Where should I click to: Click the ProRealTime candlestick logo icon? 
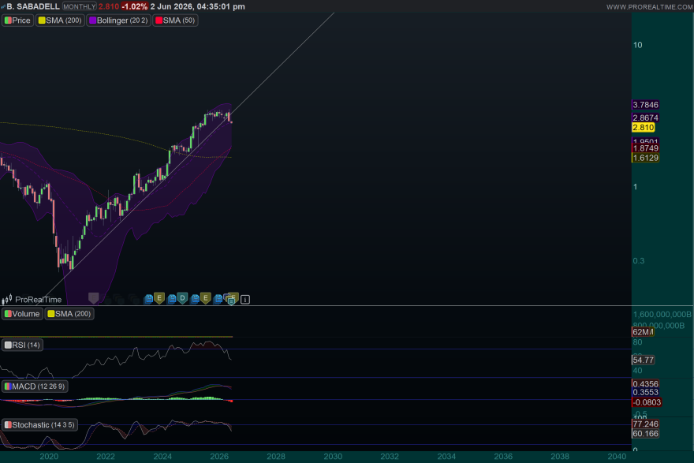pos(6,300)
